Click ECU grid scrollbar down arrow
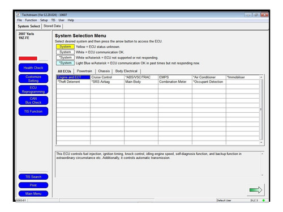This screenshot has height=212, width=283. coord(261,142)
